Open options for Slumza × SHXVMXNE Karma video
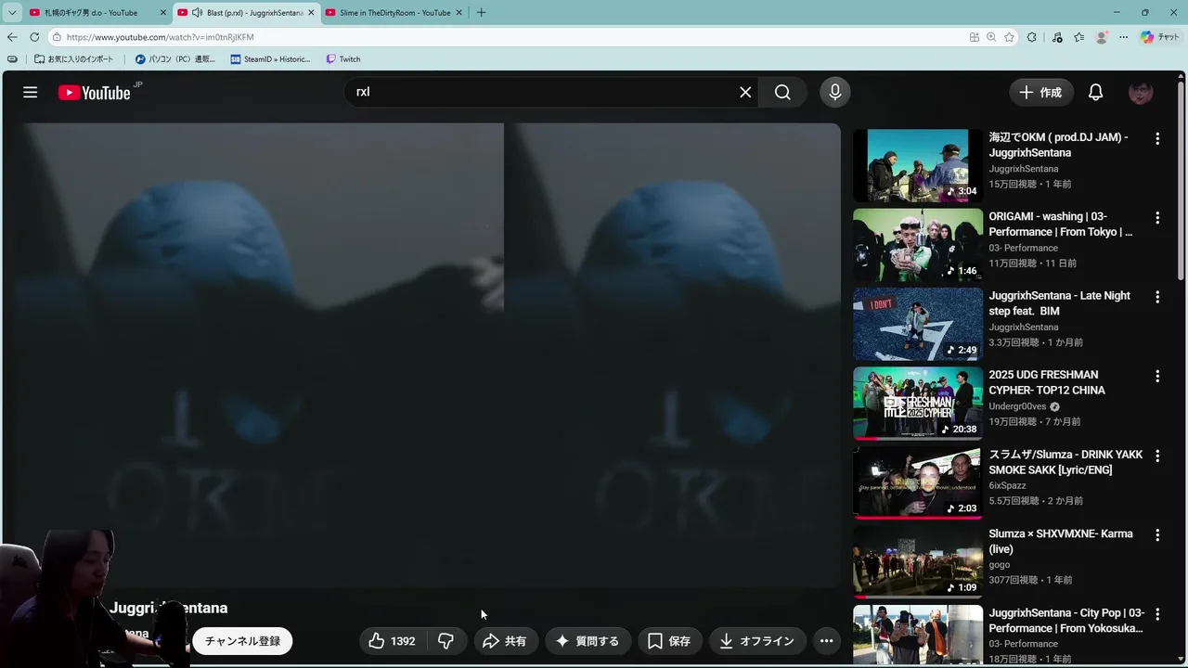This screenshot has height=668, width=1188. (1156, 534)
